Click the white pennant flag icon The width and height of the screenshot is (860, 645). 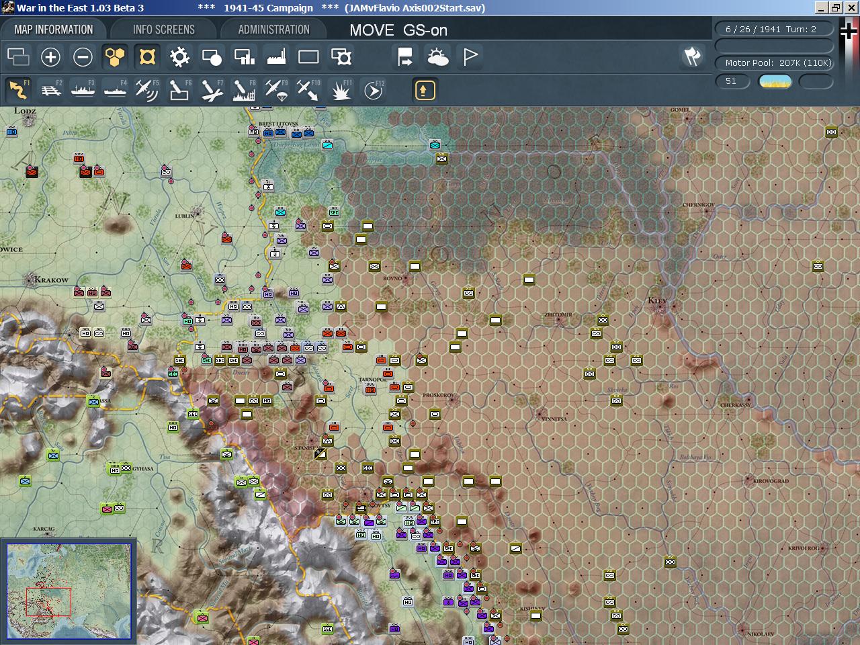click(x=470, y=57)
